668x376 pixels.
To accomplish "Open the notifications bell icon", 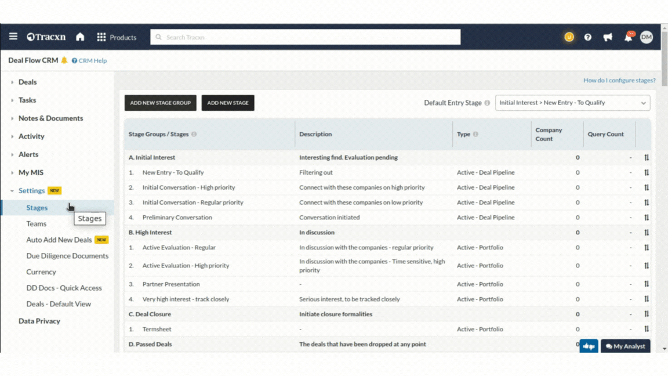I will pyautogui.click(x=628, y=37).
